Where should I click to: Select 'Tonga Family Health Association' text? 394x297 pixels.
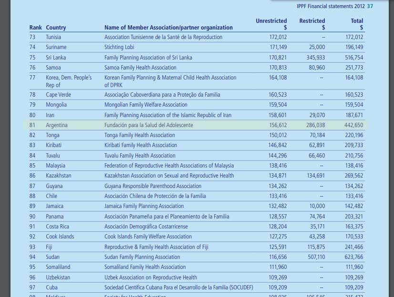click(140, 135)
